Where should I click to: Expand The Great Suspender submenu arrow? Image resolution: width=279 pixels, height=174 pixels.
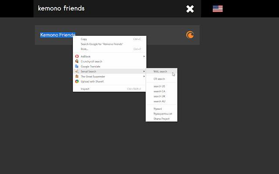[x=144, y=77]
